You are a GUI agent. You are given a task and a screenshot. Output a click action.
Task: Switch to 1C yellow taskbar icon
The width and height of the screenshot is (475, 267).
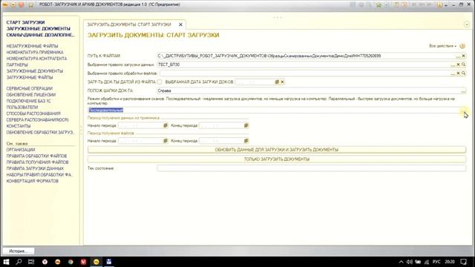point(96,262)
